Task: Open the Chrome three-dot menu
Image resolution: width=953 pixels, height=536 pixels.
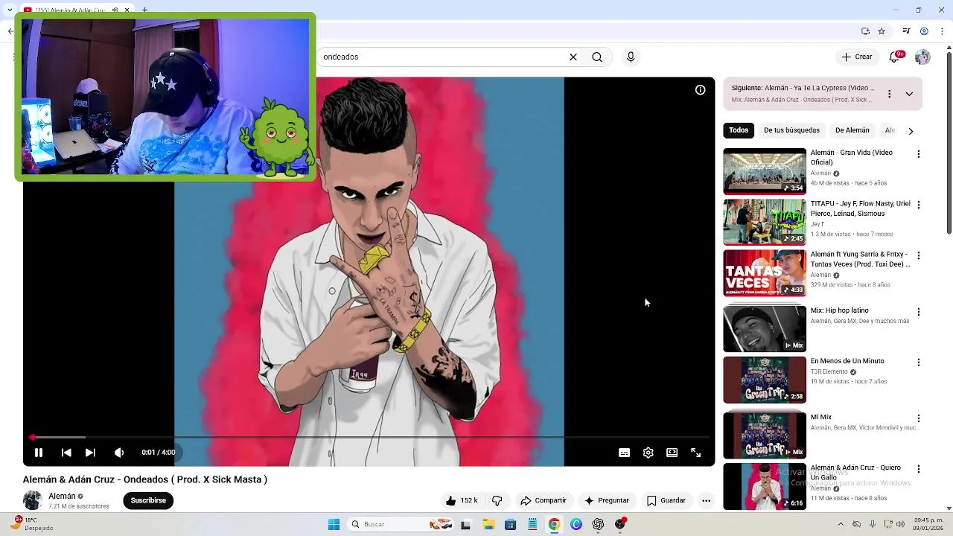Action: [x=942, y=31]
